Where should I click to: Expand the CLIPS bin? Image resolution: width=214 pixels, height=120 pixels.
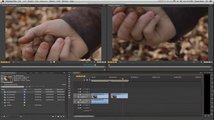[2, 103]
